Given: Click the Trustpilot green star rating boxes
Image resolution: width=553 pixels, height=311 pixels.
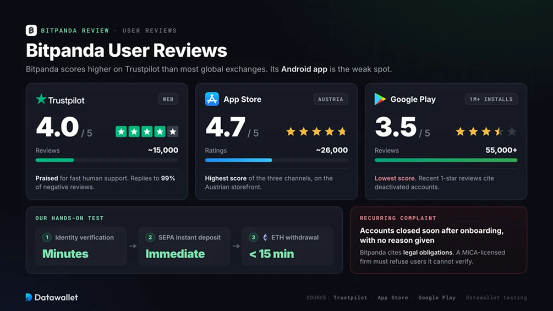Looking at the screenshot, I should tap(147, 132).
